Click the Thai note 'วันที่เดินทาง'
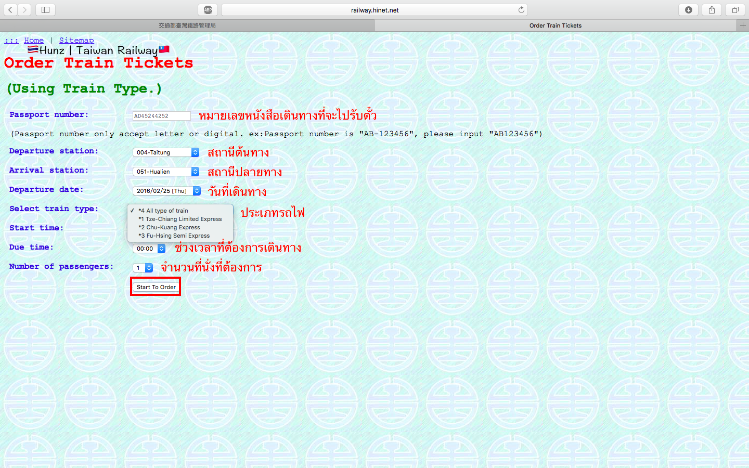 click(237, 191)
